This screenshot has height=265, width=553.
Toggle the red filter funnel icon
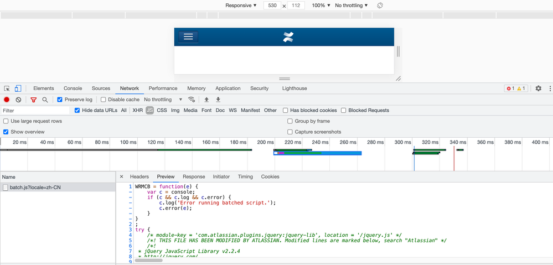[34, 100]
